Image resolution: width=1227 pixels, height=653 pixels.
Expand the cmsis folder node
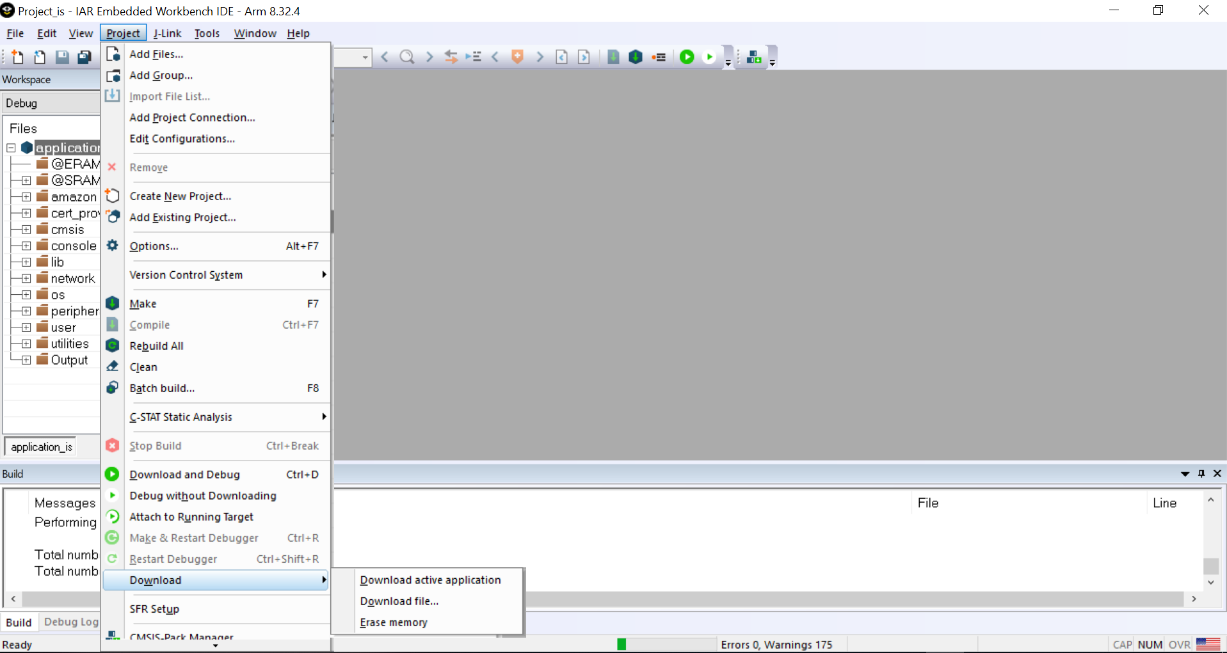[x=26, y=230]
